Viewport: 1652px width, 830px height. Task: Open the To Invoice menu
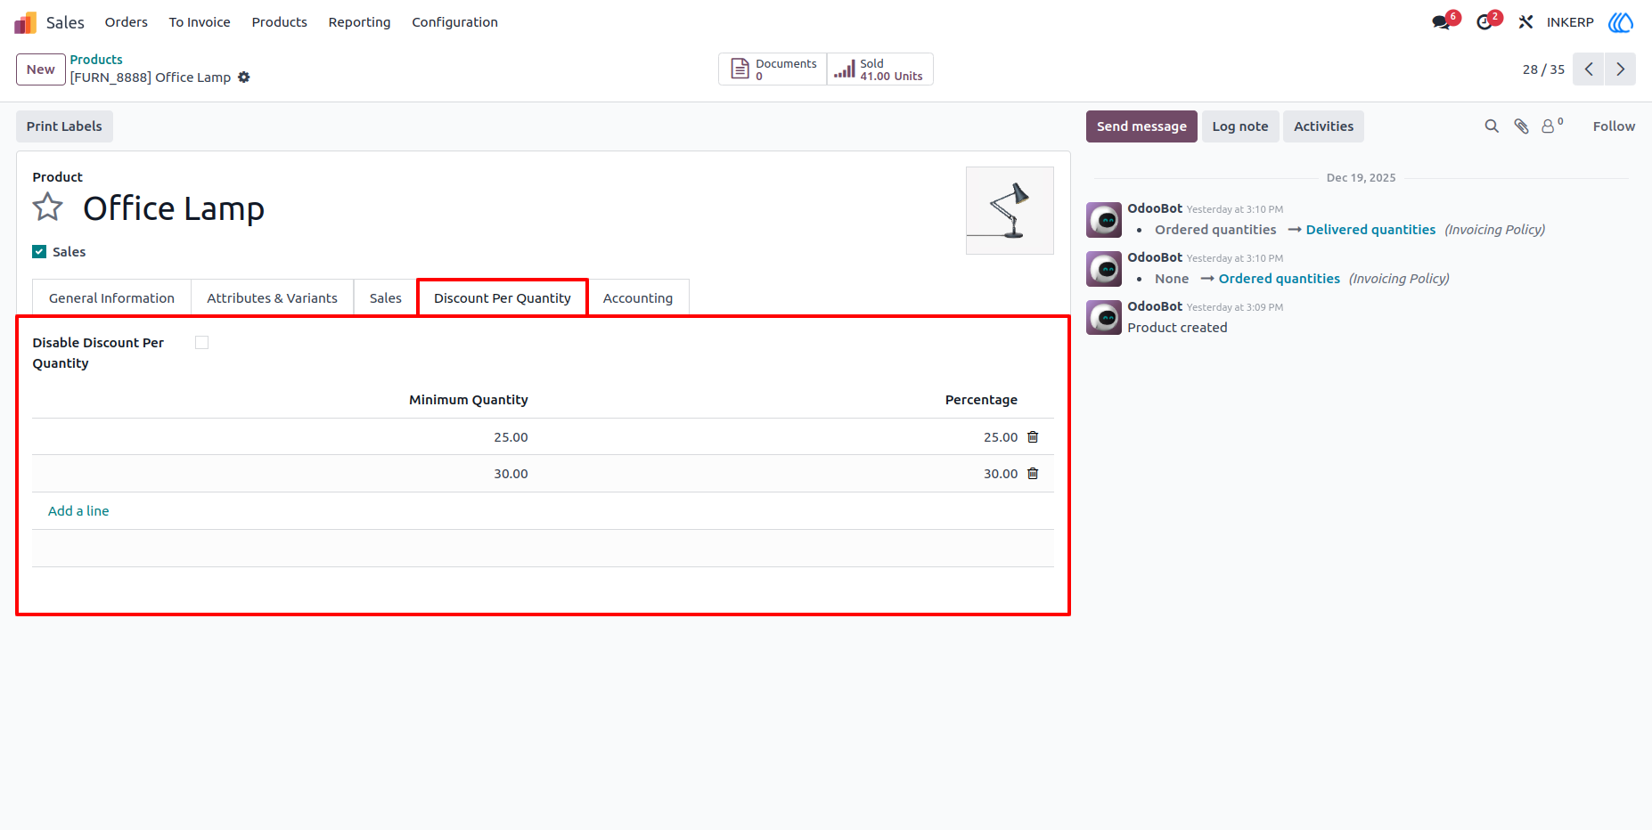tap(200, 22)
